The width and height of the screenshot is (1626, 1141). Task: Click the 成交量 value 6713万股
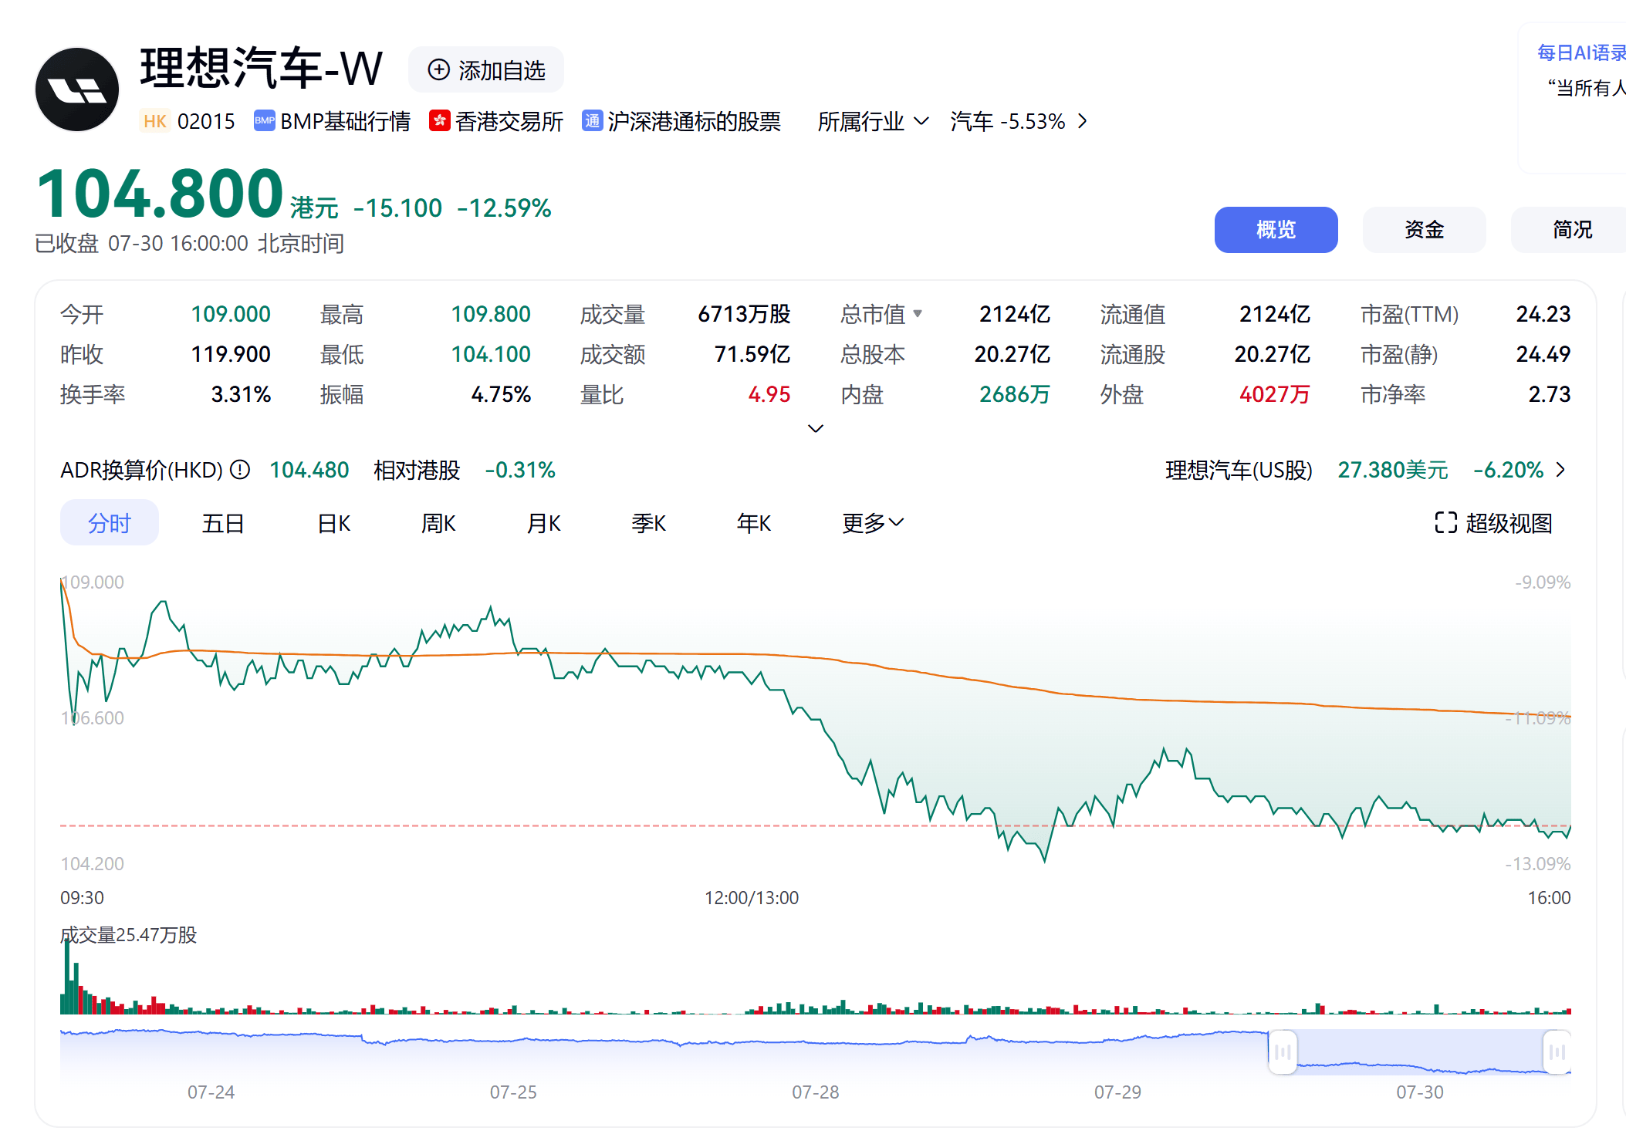(x=744, y=314)
